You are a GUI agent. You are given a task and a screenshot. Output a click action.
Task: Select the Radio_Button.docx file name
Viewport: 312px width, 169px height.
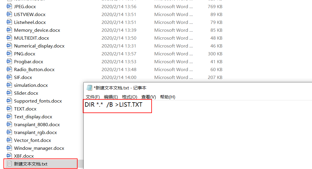coord(34,69)
